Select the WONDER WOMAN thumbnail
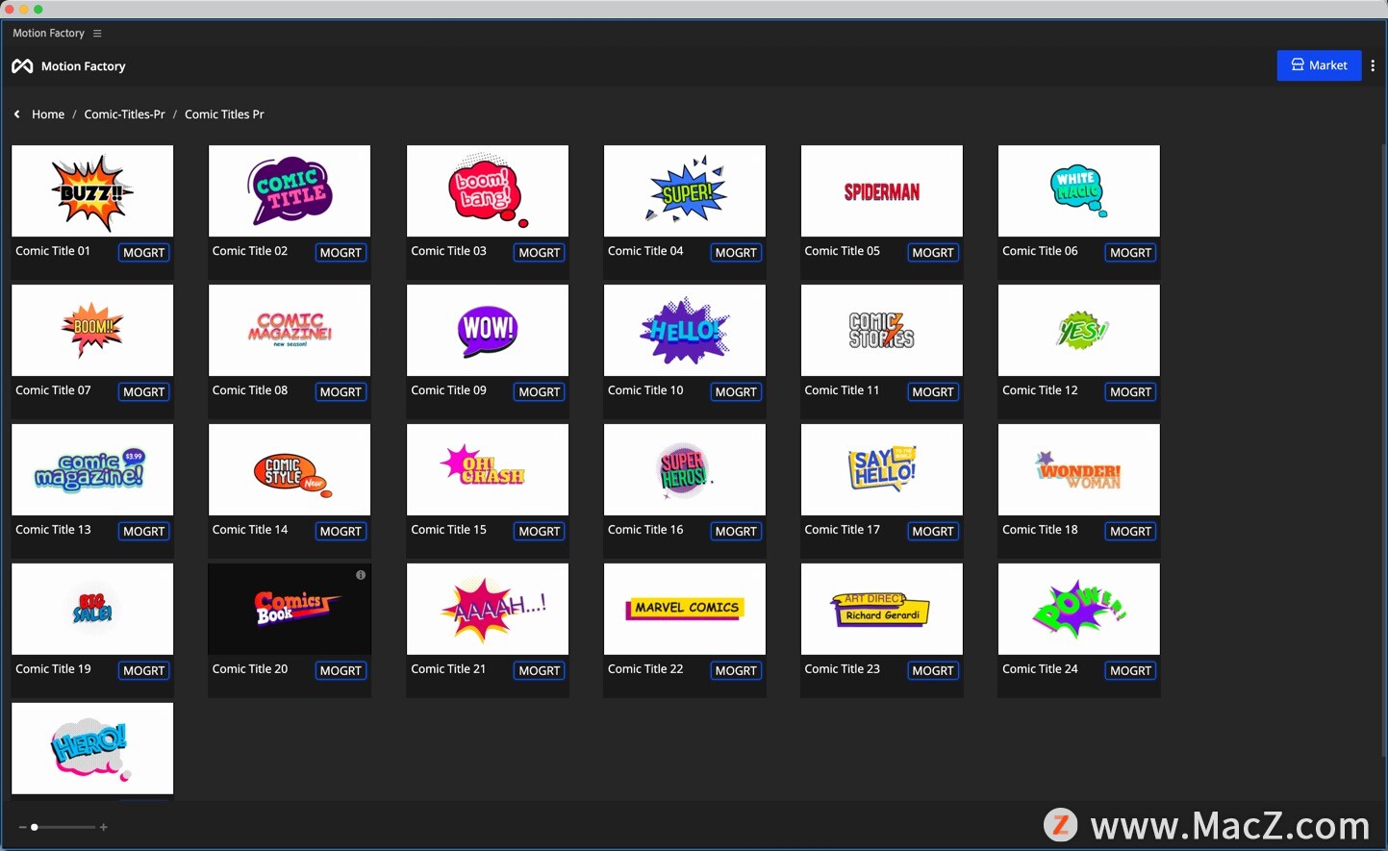The image size is (1388, 851). click(x=1079, y=469)
